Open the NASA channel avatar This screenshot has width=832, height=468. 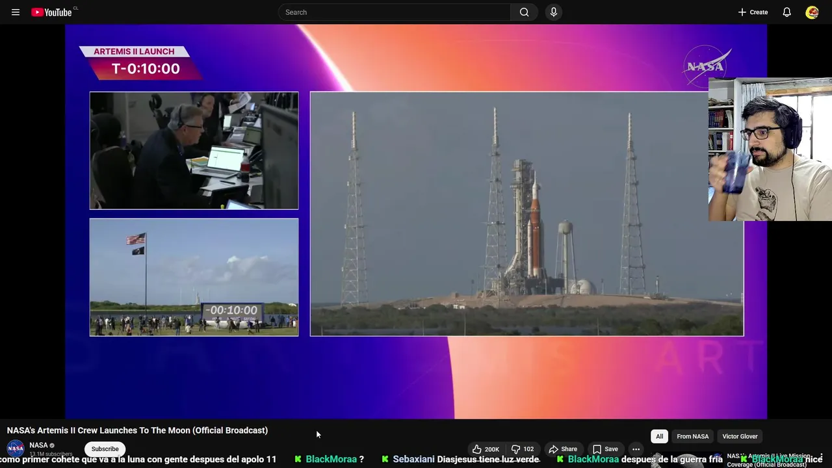click(16, 448)
